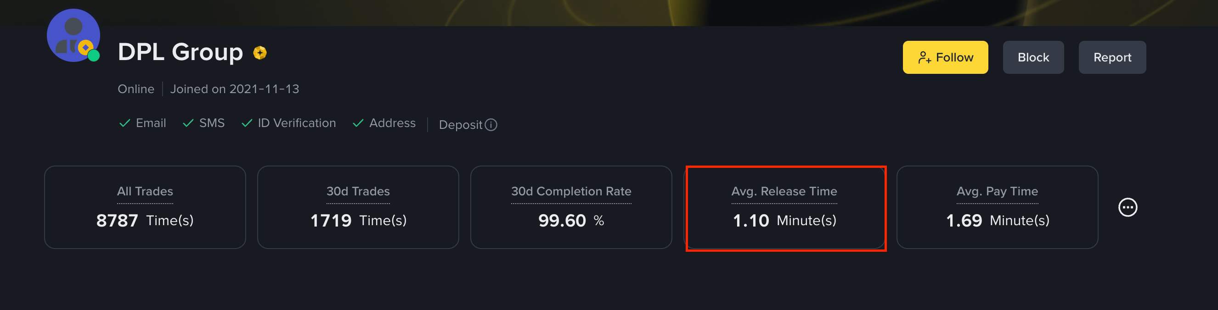Screen dimensions: 1218x310
Task: Click the Deposit text label
Action: [x=461, y=125]
